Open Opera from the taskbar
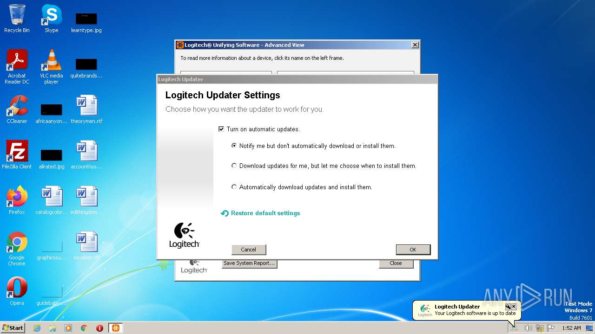 pyautogui.click(x=99, y=328)
